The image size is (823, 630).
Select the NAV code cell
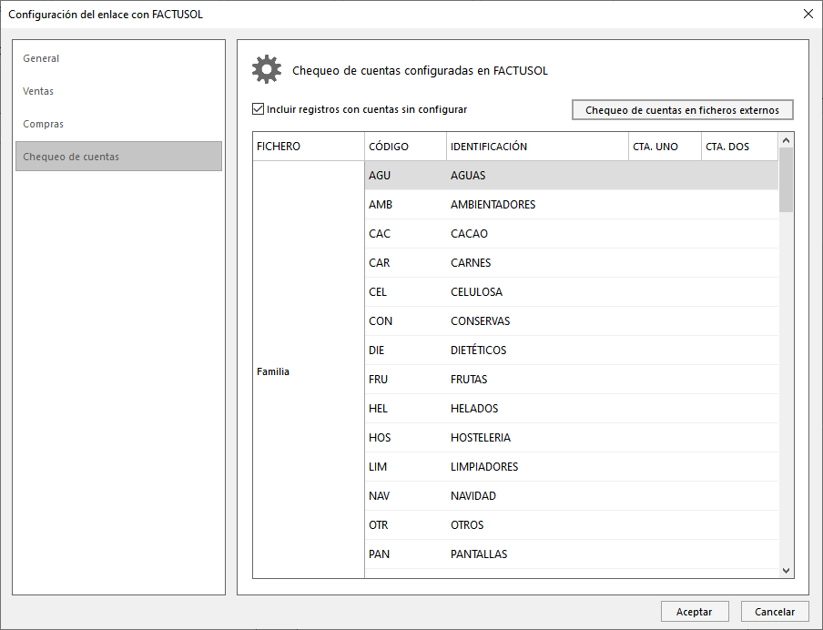tap(405, 496)
